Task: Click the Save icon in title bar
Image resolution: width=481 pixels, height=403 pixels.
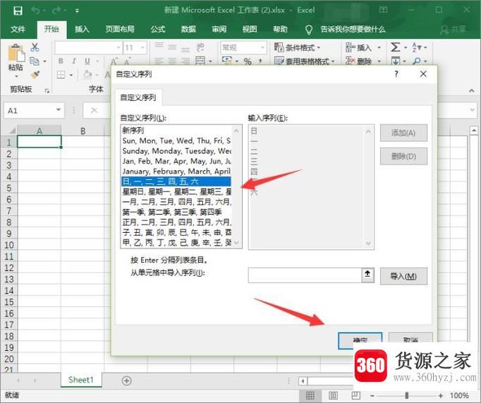Action: 18,11
